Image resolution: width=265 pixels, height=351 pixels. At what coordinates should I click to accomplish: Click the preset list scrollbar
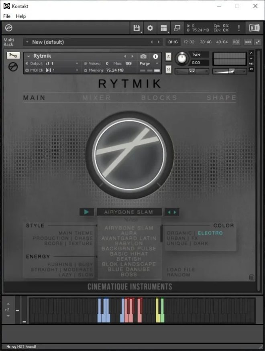161,234
